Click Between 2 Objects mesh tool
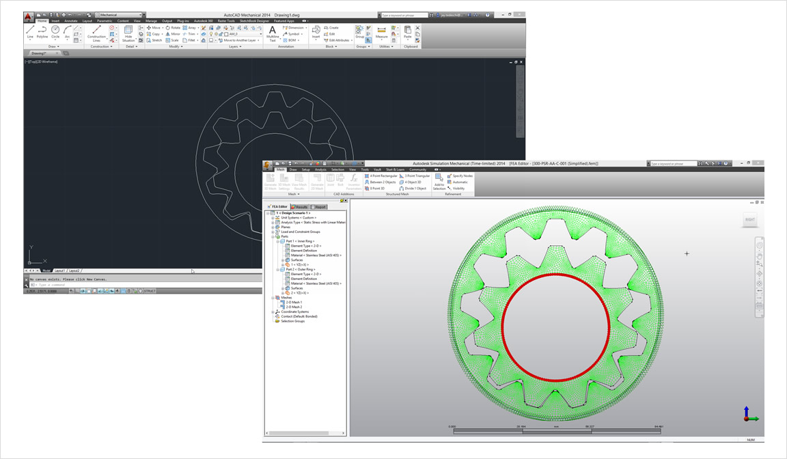Screen dimensions: 787x459 click(x=380, y=182)
